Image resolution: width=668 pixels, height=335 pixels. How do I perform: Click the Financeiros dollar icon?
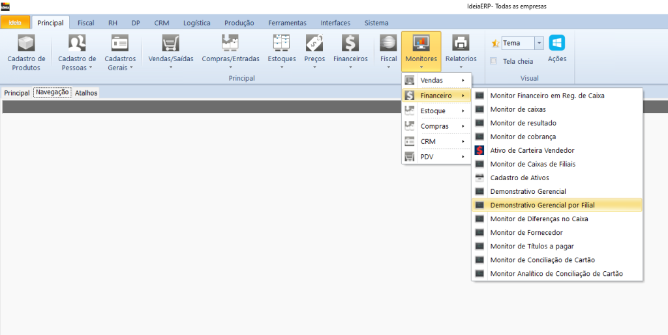pos(350,44)
